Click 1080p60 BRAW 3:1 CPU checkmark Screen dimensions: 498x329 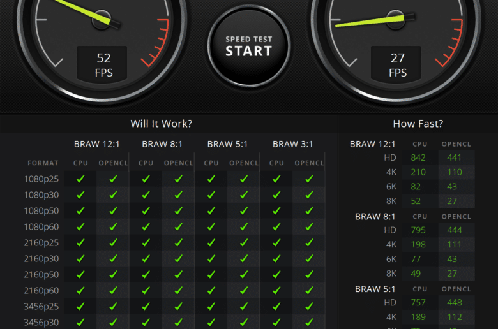pos(276,226)
